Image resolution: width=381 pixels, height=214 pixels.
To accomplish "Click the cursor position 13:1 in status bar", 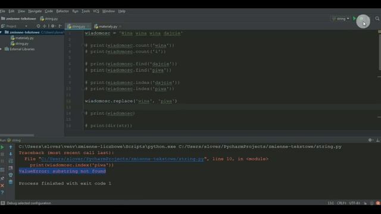I will pyautogui.click(x=331, y=203).
